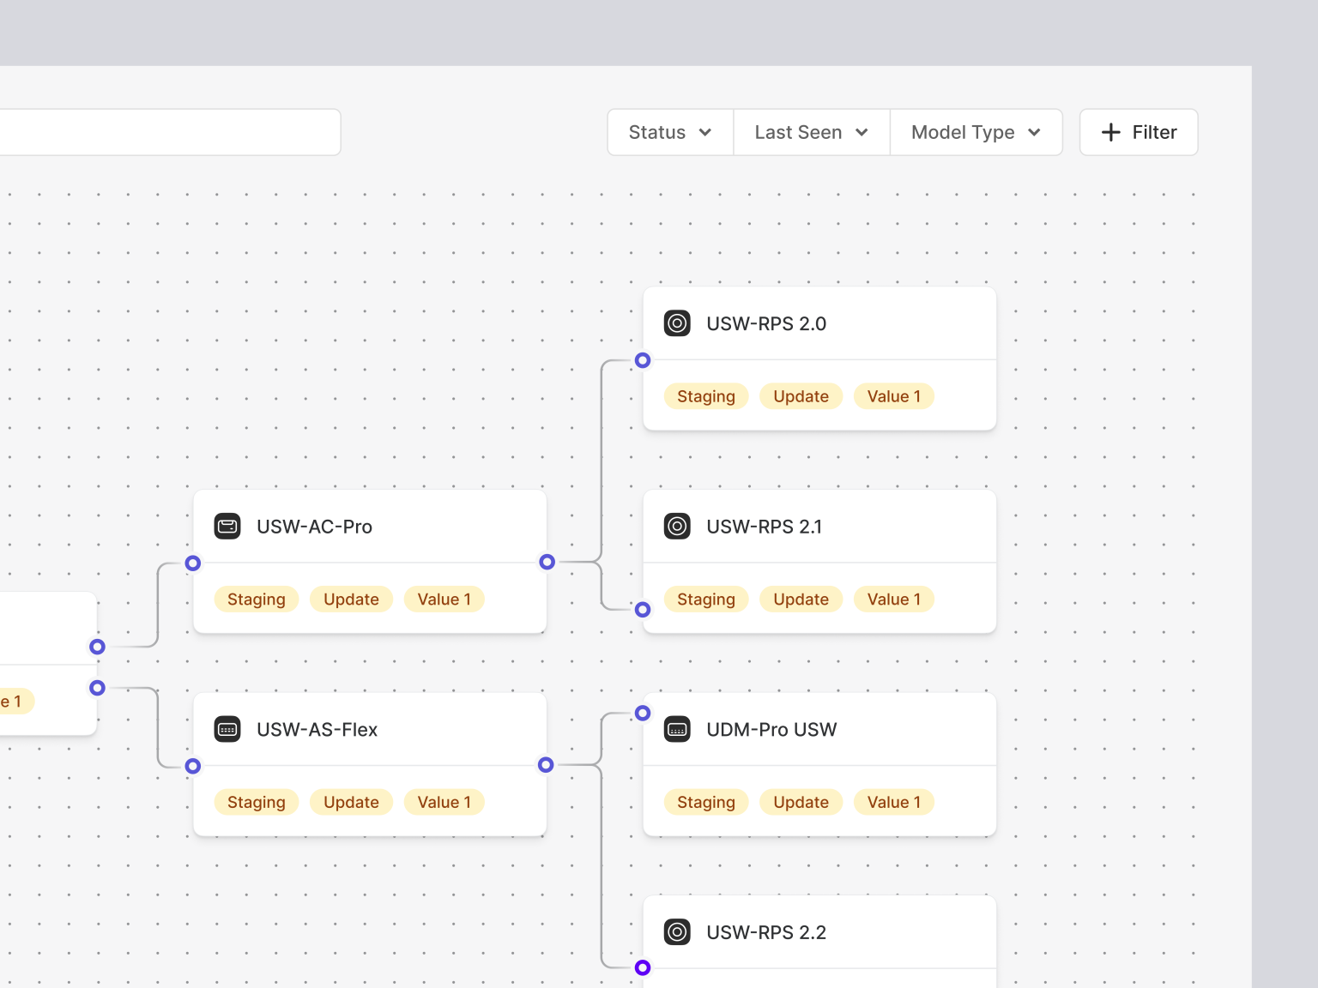The width and height of the screenshot is (1318, 988).
Task: Toggle the Value 1 tag on USW-RPS 2.0
Action: [893, 395]
